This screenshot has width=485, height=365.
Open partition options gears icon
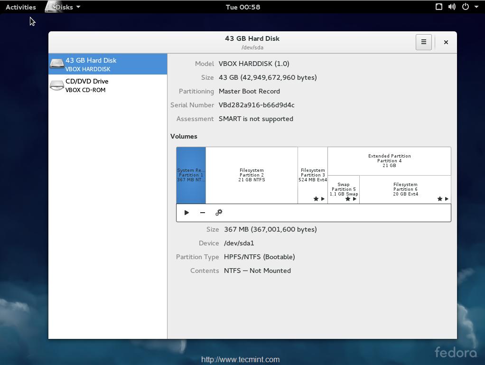click(x=219, y=213)
